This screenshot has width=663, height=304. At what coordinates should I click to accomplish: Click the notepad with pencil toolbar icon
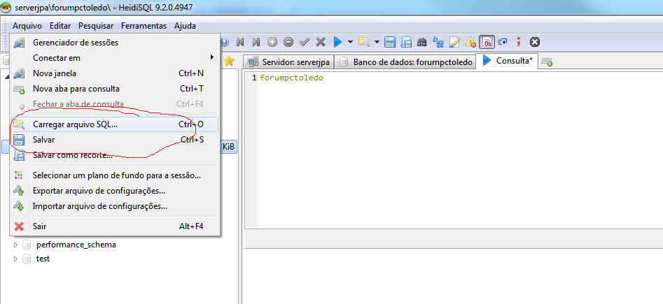[454, 42]
